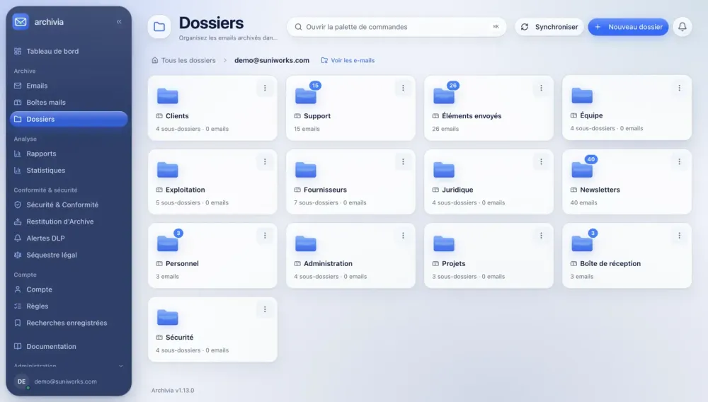This screenshot has width=708, height=402.
Task: Open Séquestre légal page
Action: click(x=69, y=255)
